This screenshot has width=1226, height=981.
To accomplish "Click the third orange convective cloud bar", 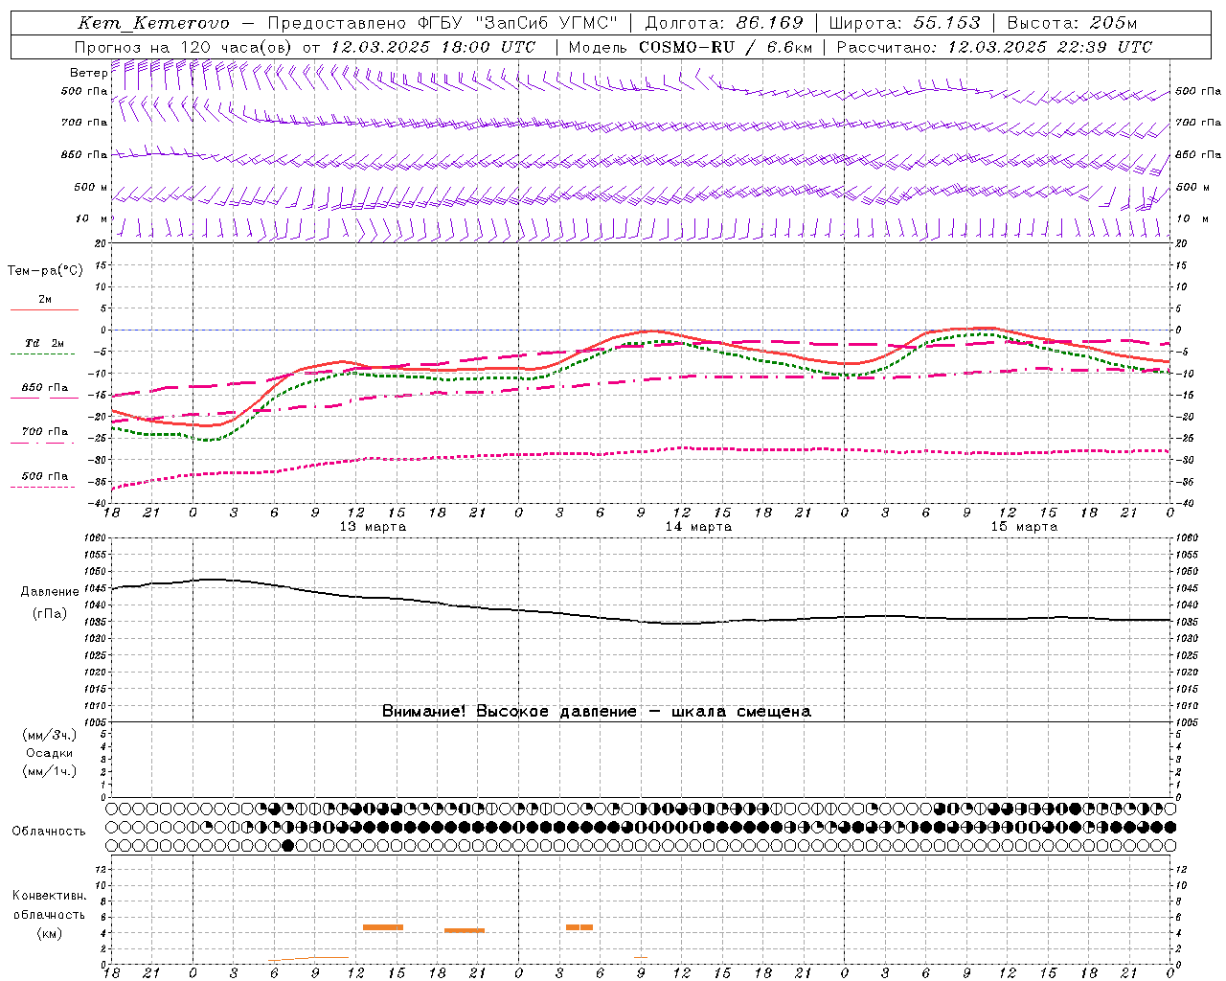I will point(579,927).
